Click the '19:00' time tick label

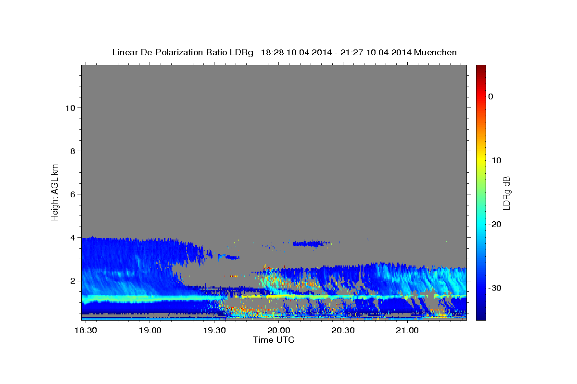pyautogui.click(x=151, y=331)
